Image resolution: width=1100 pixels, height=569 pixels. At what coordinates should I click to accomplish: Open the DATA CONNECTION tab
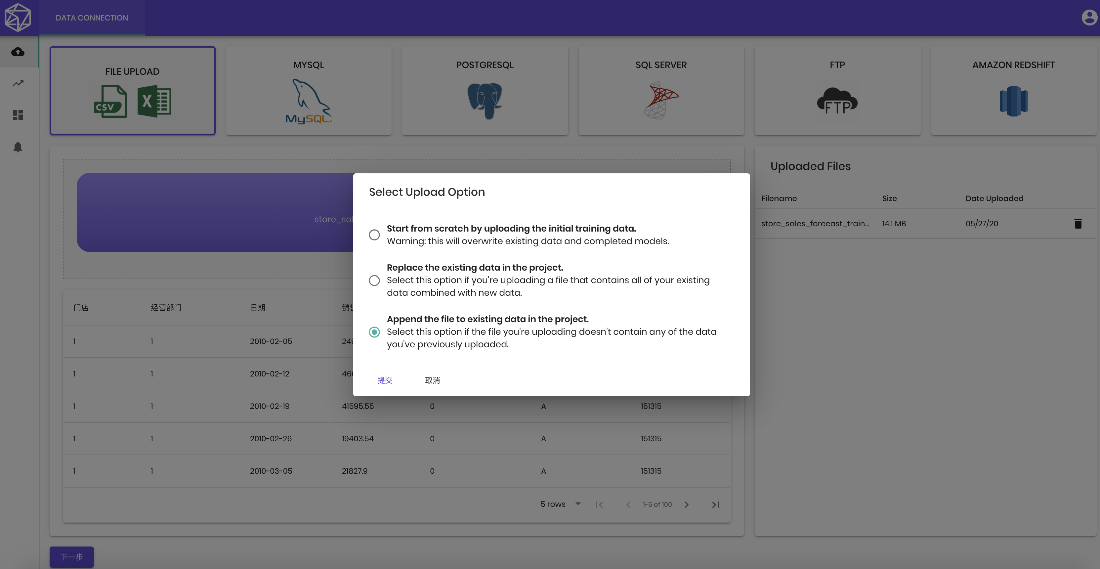(92, 18)
